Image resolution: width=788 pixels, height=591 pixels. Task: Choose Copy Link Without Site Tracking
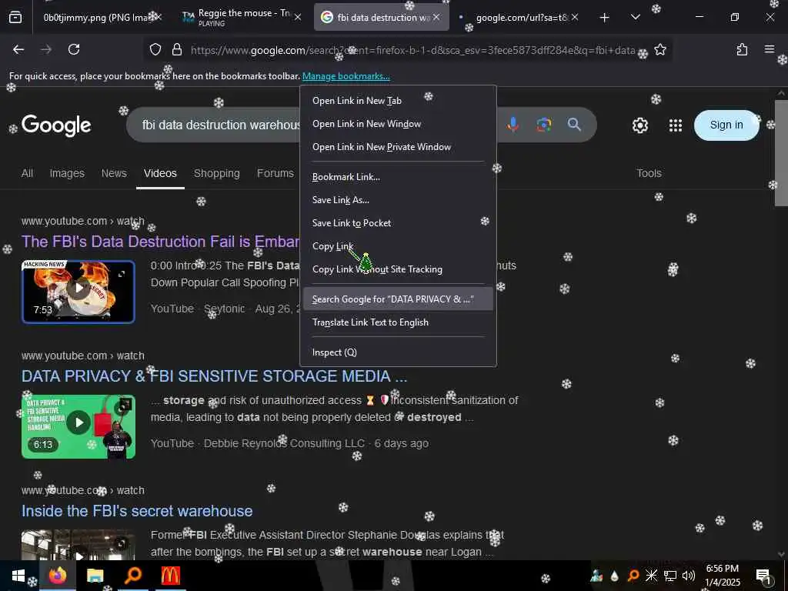coord(398,269)
